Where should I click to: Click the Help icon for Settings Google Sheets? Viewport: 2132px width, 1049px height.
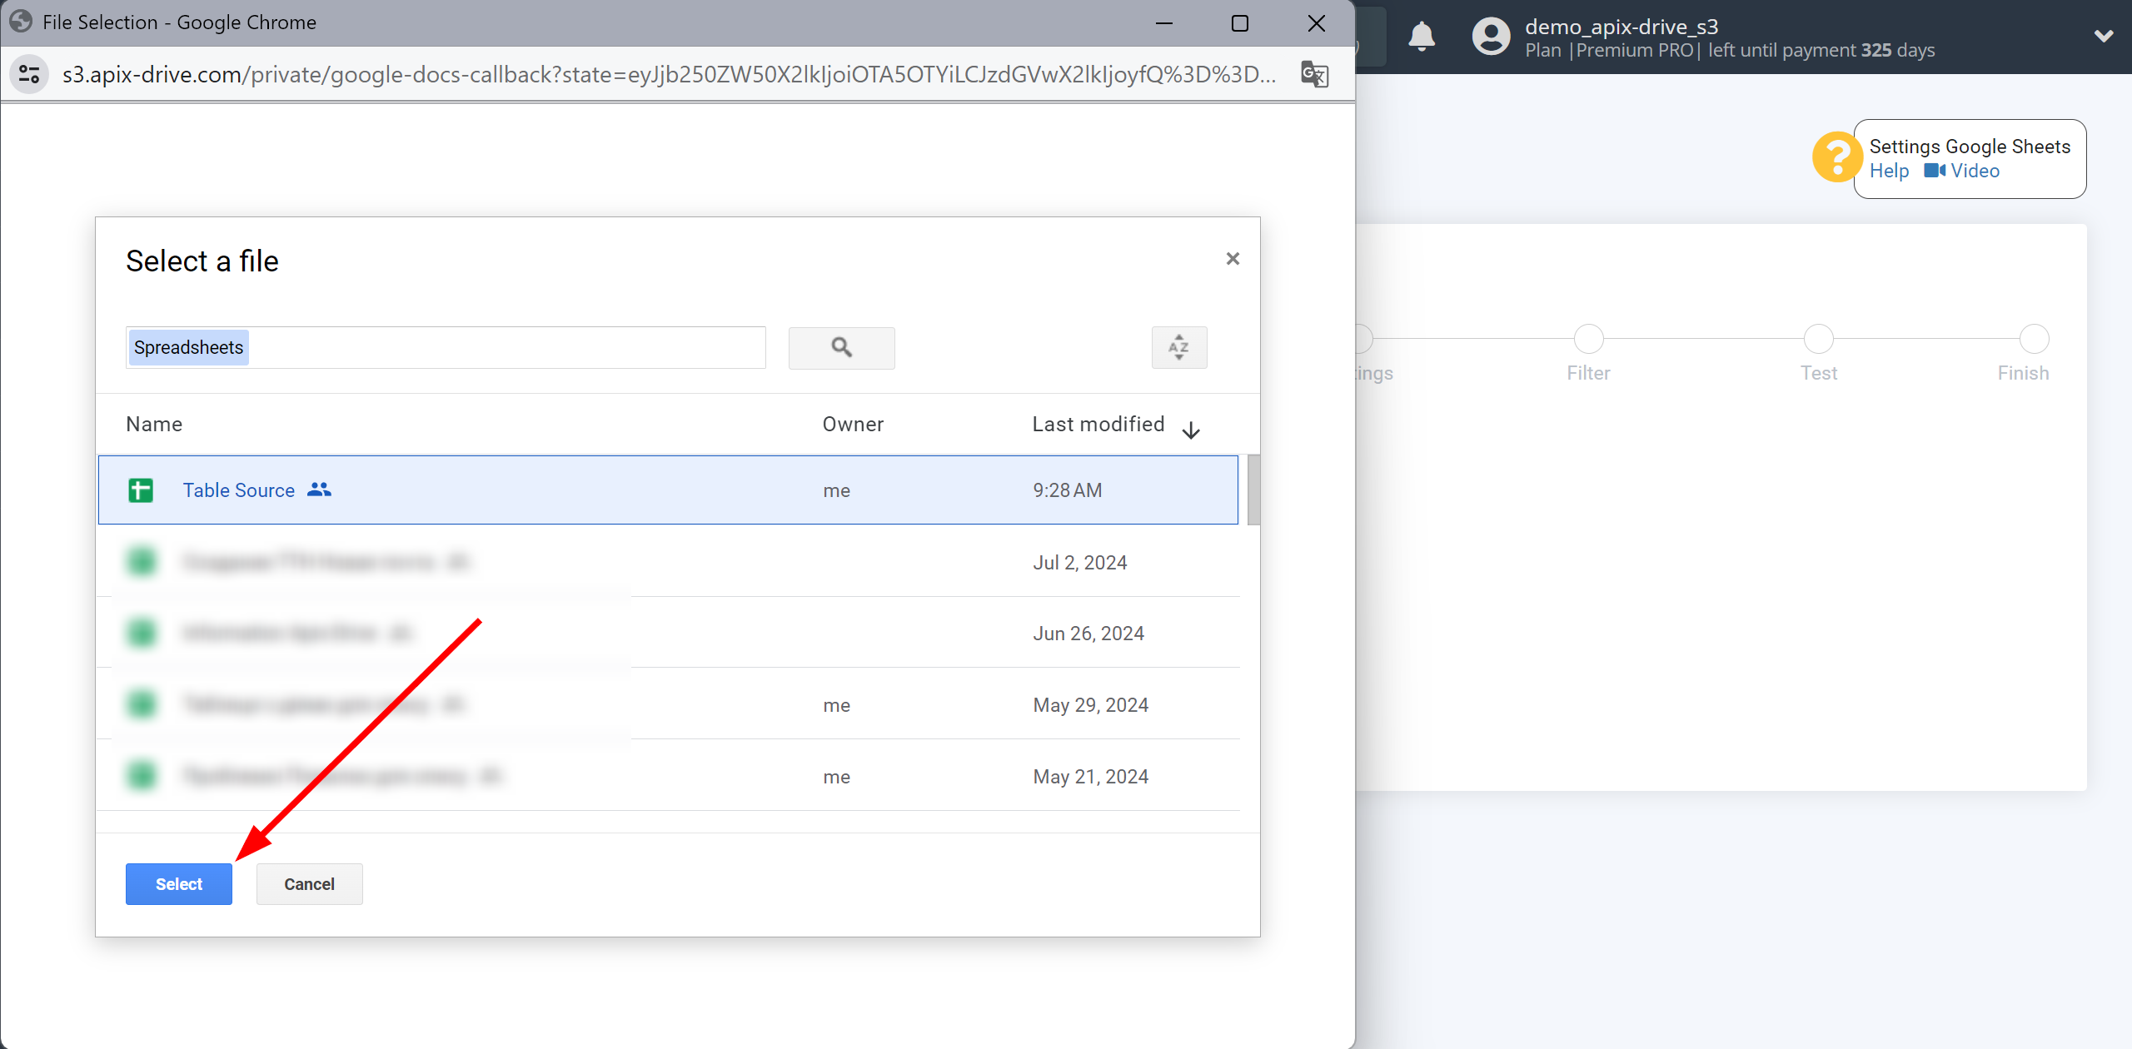pyautogui.click(x=1837, y=157)
